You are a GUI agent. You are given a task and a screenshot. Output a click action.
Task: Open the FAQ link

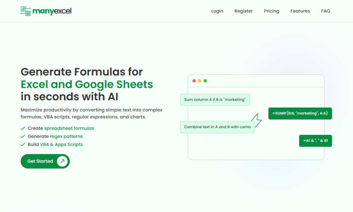tap(326, 11)
